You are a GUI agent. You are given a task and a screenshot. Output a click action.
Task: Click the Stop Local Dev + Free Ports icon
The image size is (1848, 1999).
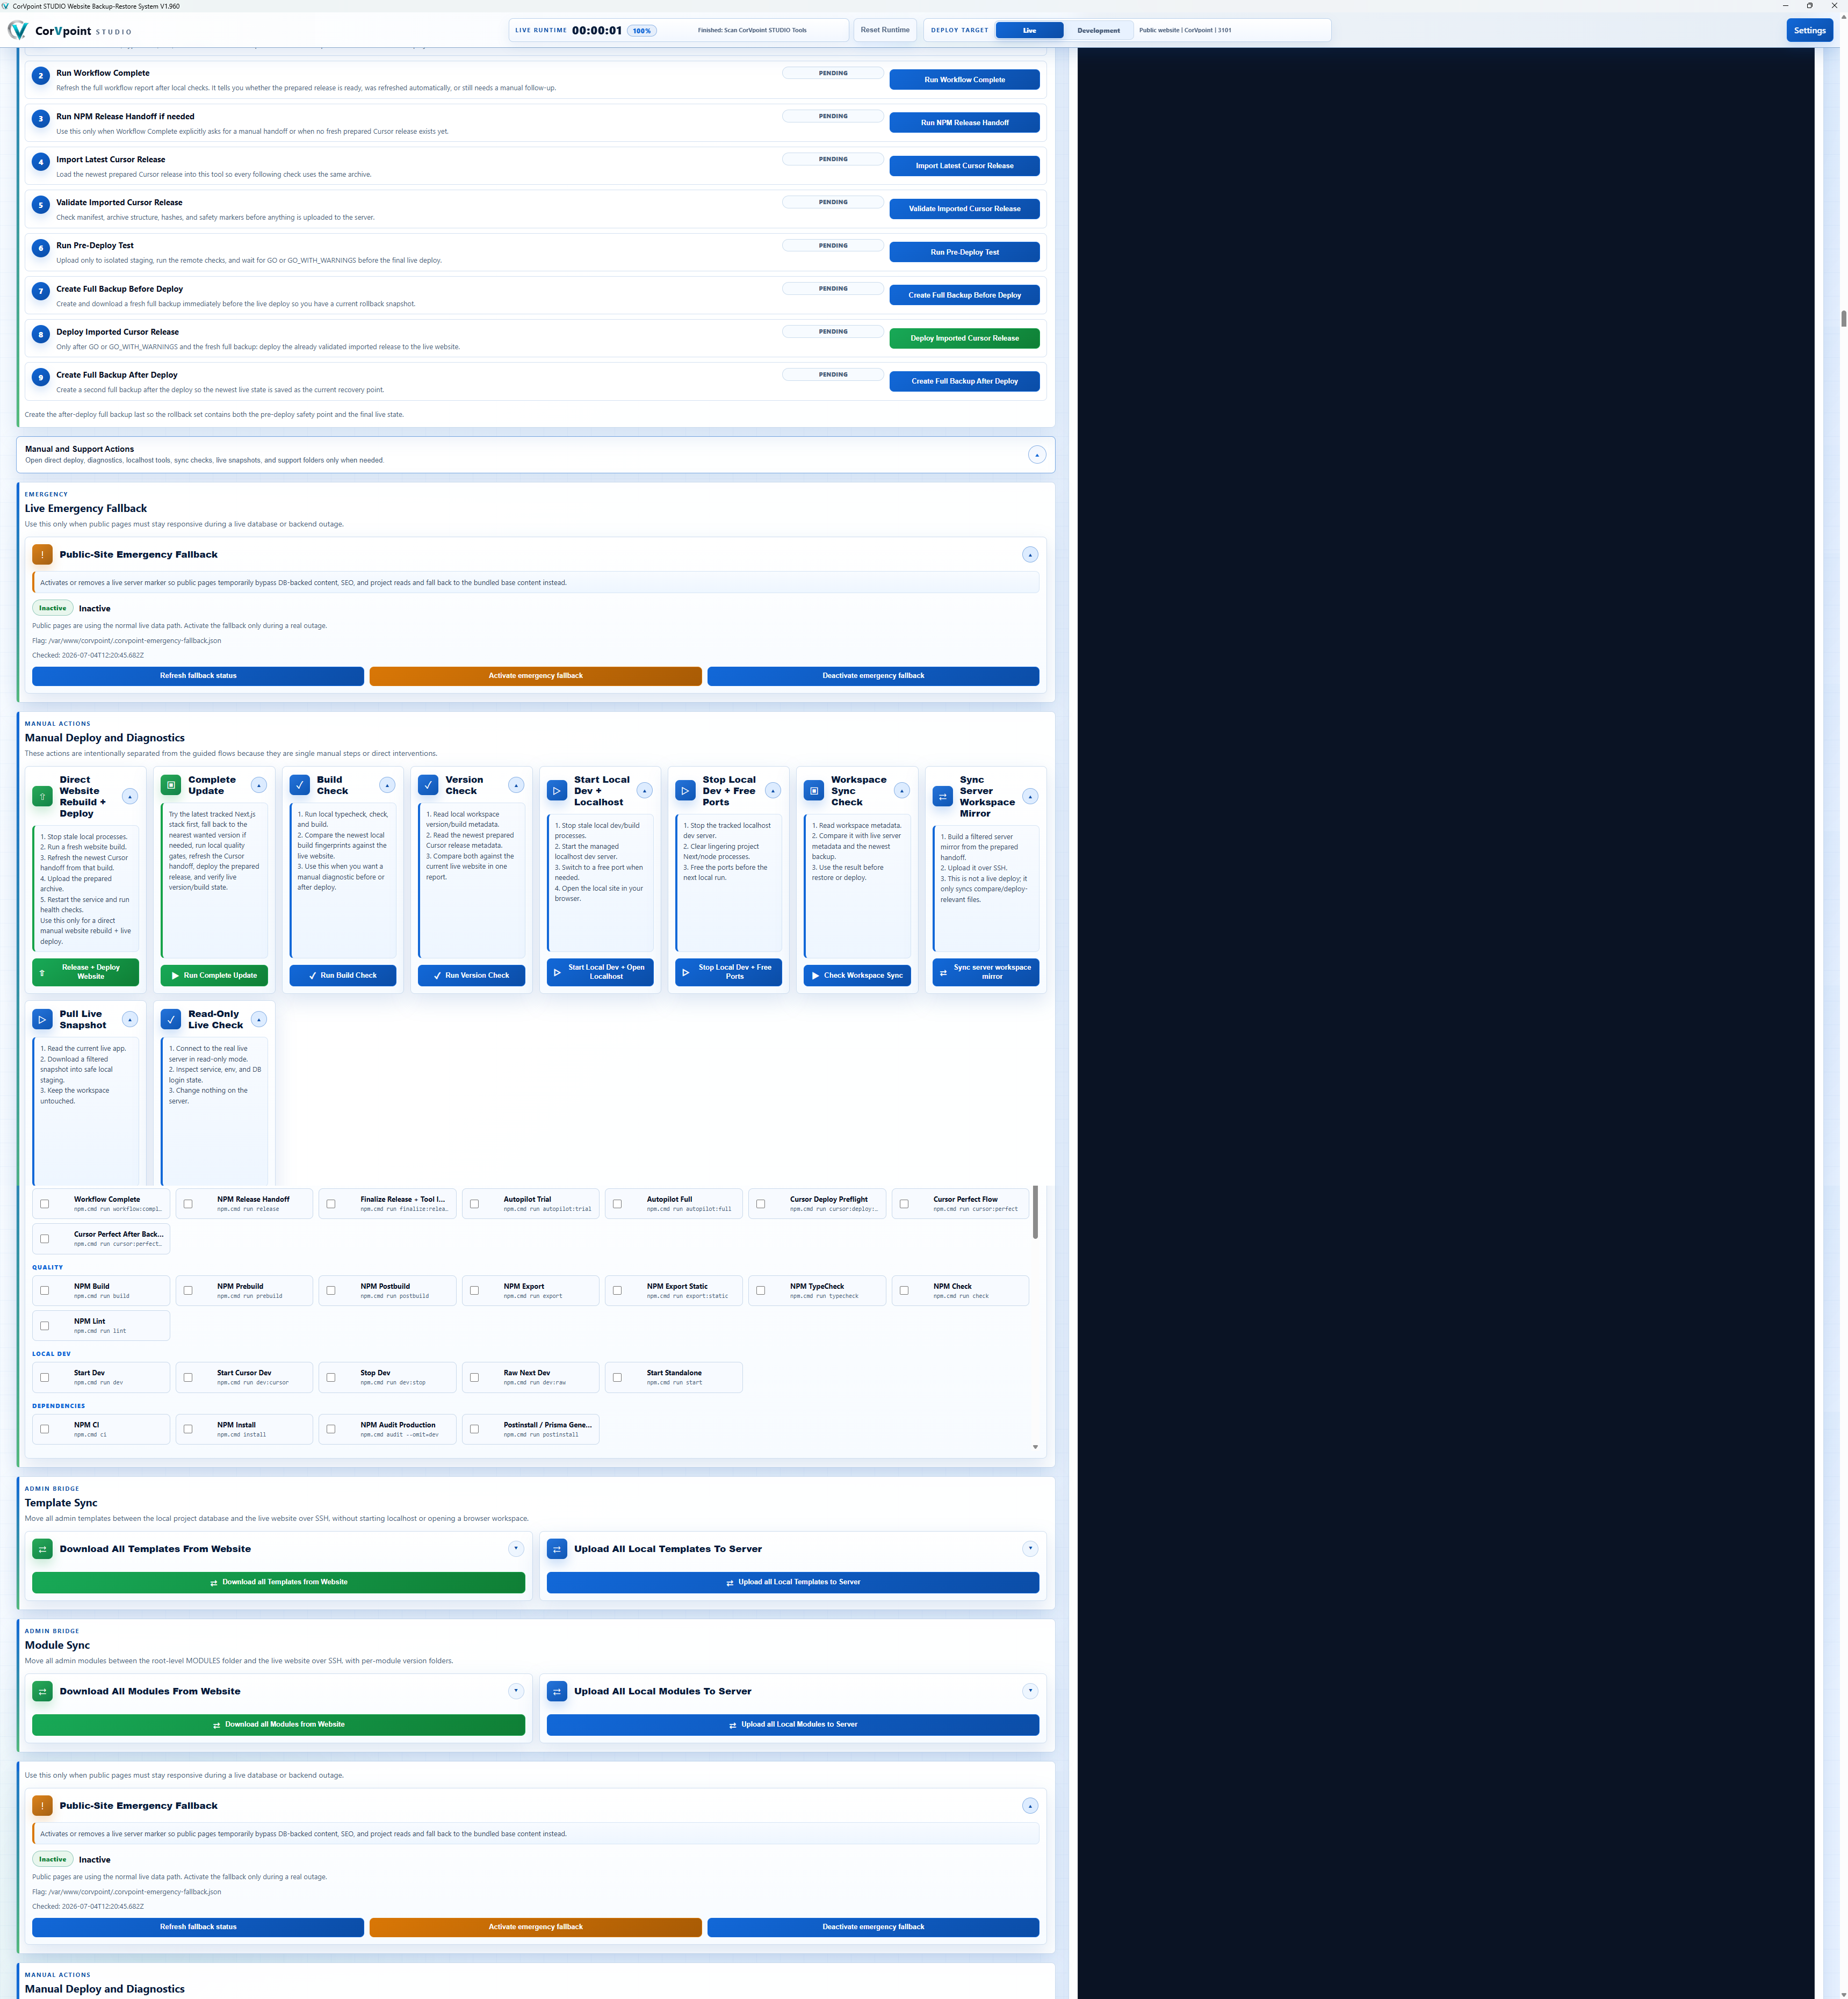(x=685, y=791)
